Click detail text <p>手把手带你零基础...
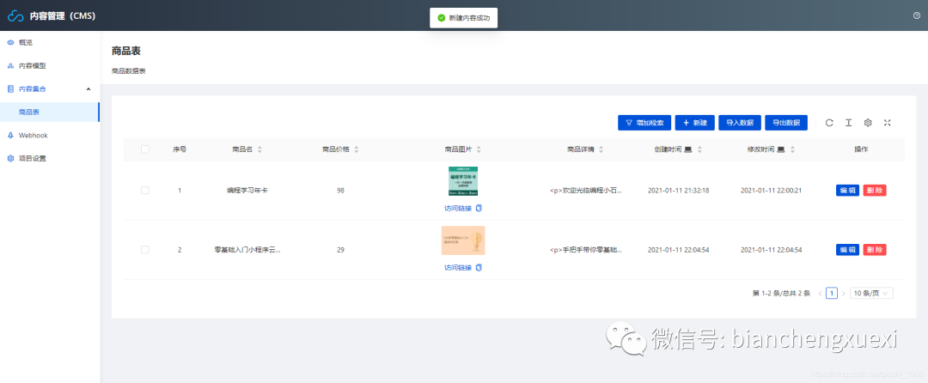This screenshot has width=928, height=383. (x=586, y=250)
